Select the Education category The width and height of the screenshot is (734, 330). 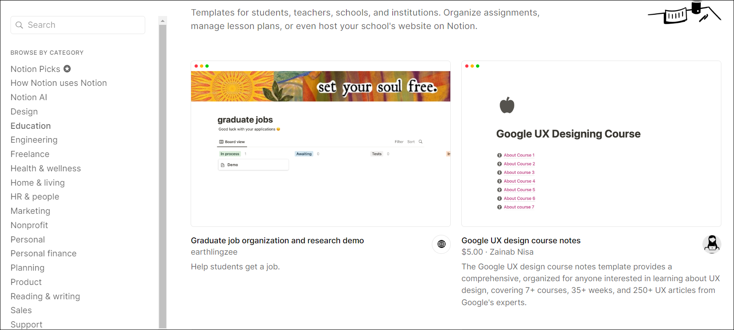click(x=31, y=126)
